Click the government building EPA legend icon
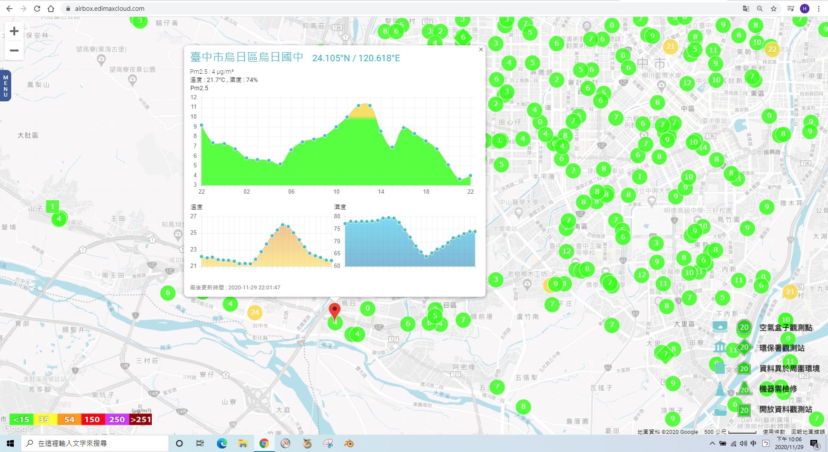The height and width of the screenshot is (452, 828). click(x=720, y=347)
